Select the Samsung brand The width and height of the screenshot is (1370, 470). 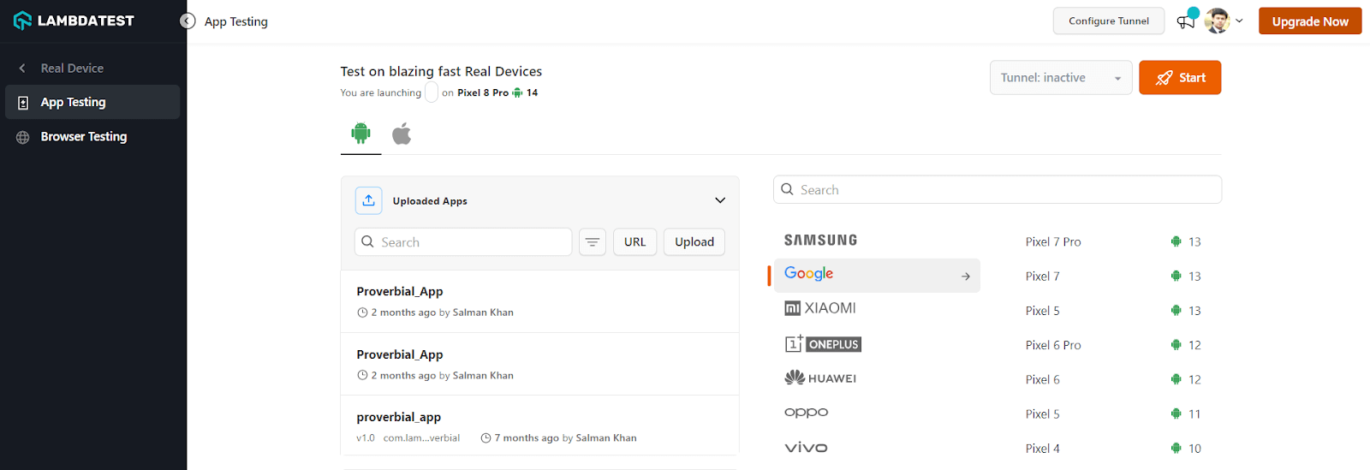[820, 241]
